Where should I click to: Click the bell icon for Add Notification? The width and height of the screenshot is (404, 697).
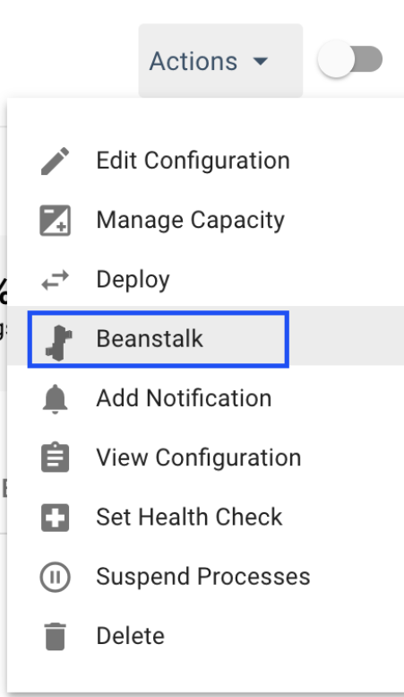(x=55, y=398)
